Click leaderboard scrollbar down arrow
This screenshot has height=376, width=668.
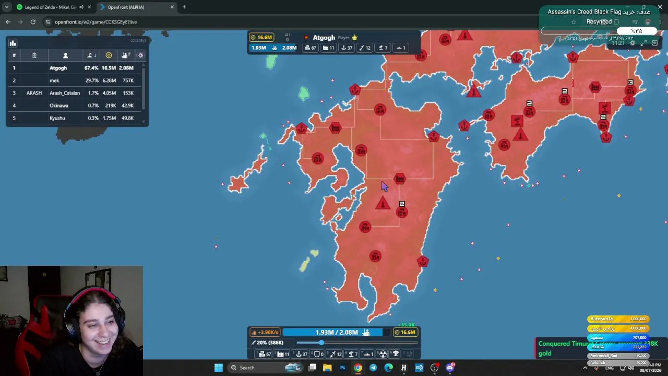tap(144, 121)
